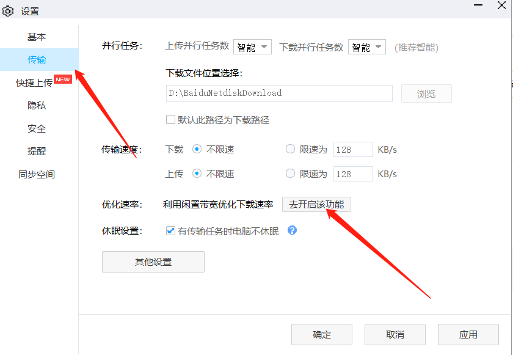This screenshot has width=513, height=355.
Task: Click the 优化速率 section label
Action: tap(122, 205)
